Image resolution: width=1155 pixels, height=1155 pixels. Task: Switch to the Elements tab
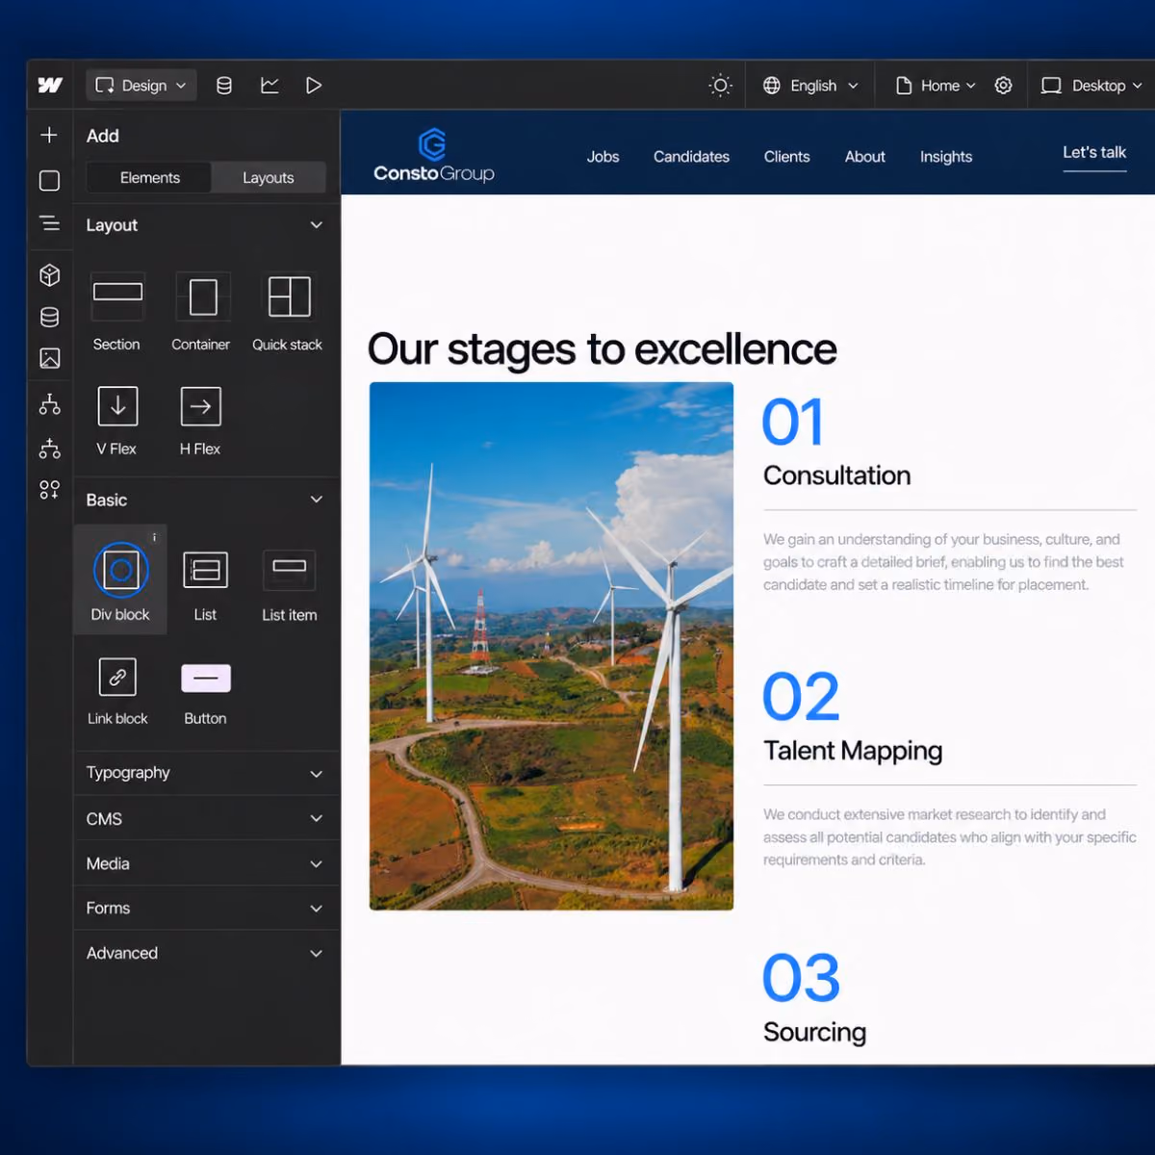point(149,178)
